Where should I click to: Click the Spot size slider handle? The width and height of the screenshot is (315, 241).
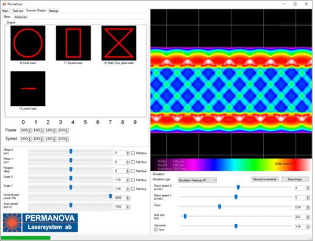pyautogui.click(x=185, y=217)
